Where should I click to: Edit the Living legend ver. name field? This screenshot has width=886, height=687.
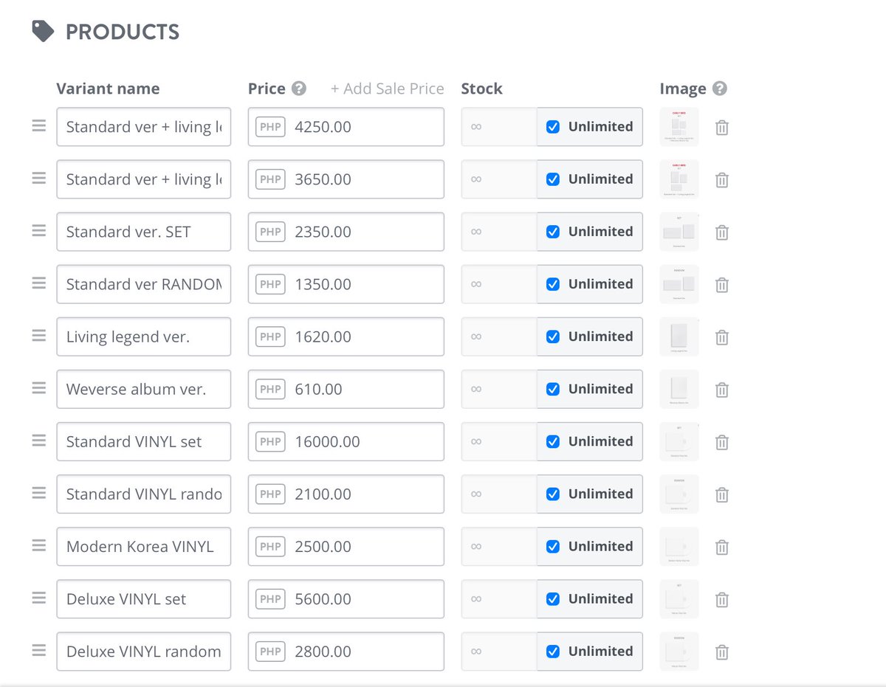[x=144, y=336]
